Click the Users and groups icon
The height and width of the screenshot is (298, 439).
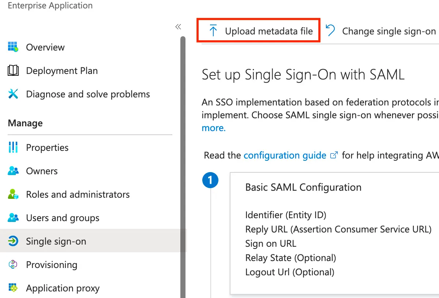(13, 218)
